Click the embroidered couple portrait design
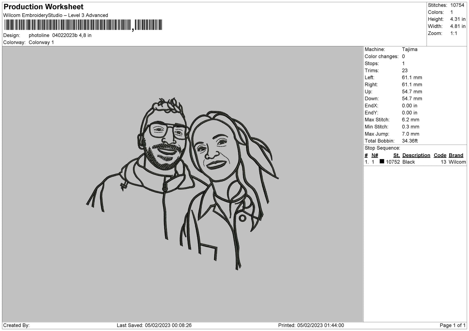469x331 pixels. (x=183, y=183)
